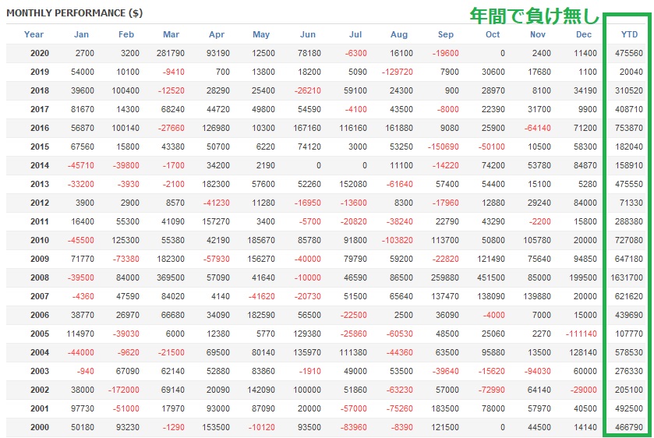Click the 2008 YTD value 1631700

(x=627, y=277)
